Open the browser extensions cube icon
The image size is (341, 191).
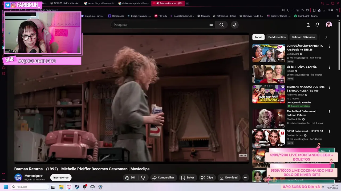[x=314, y=10]
